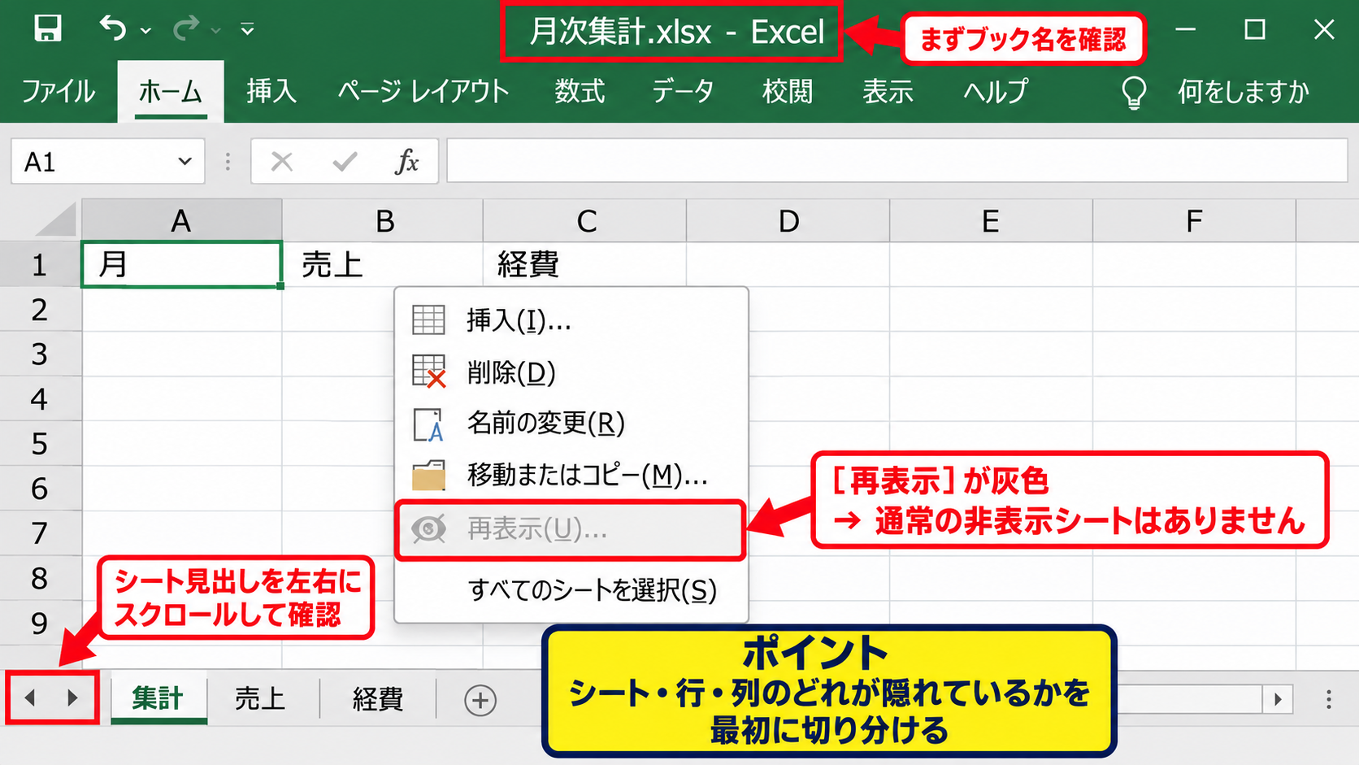Switch to the 表示 ribbon tab
Viewport: 1359px width, 765px height.
tap(888, 91)
